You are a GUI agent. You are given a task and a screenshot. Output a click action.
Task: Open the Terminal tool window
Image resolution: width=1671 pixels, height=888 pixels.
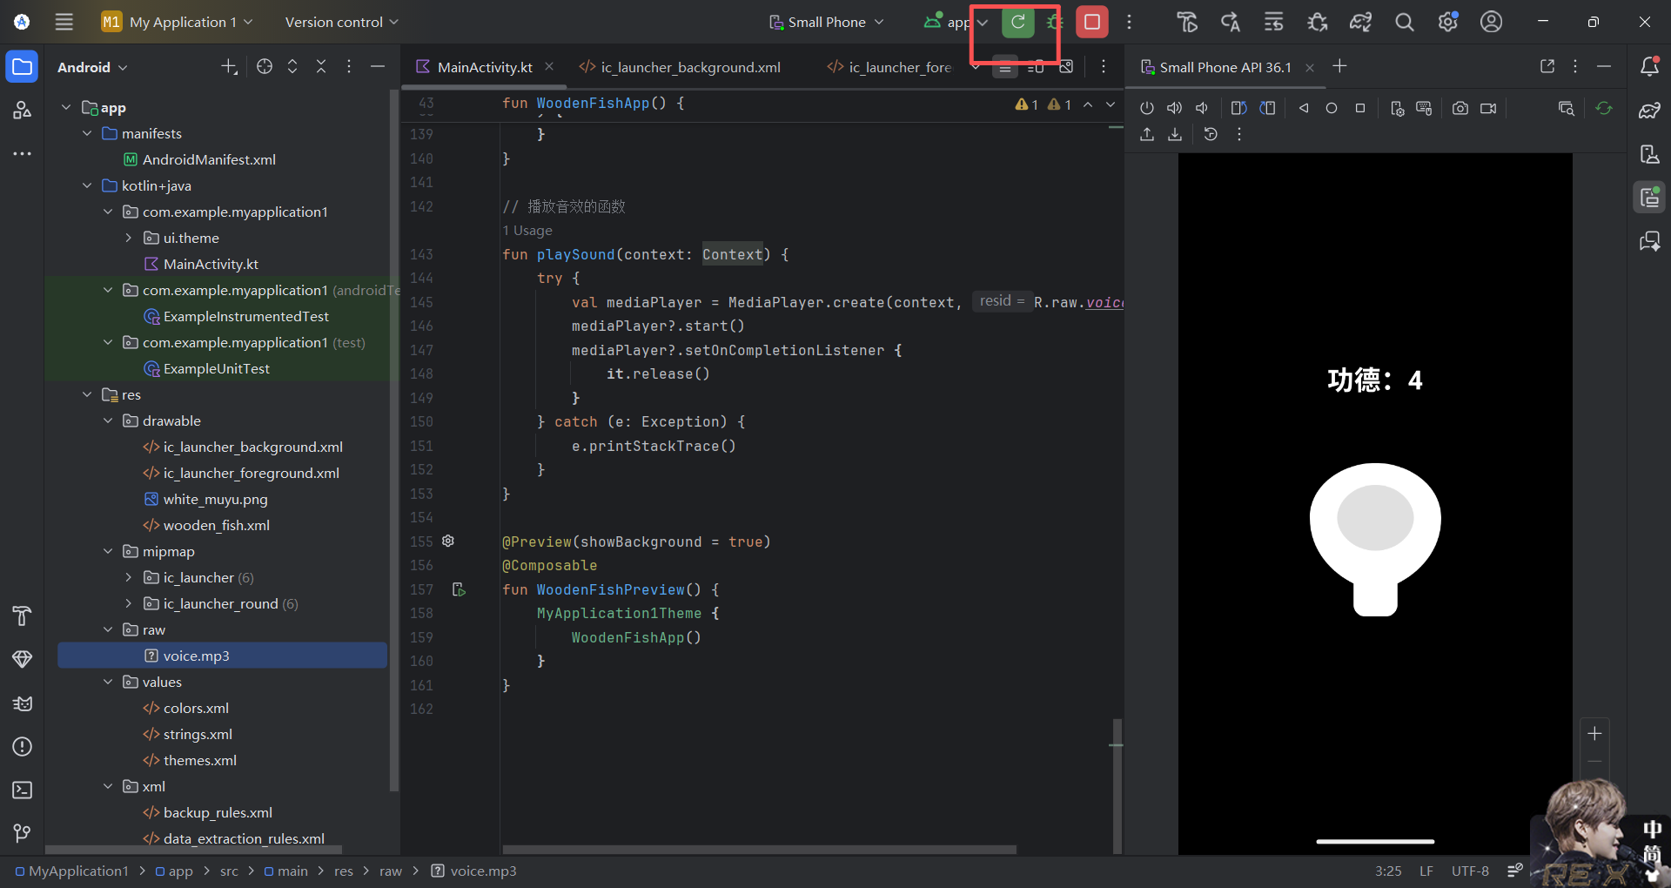pos(23,790)
